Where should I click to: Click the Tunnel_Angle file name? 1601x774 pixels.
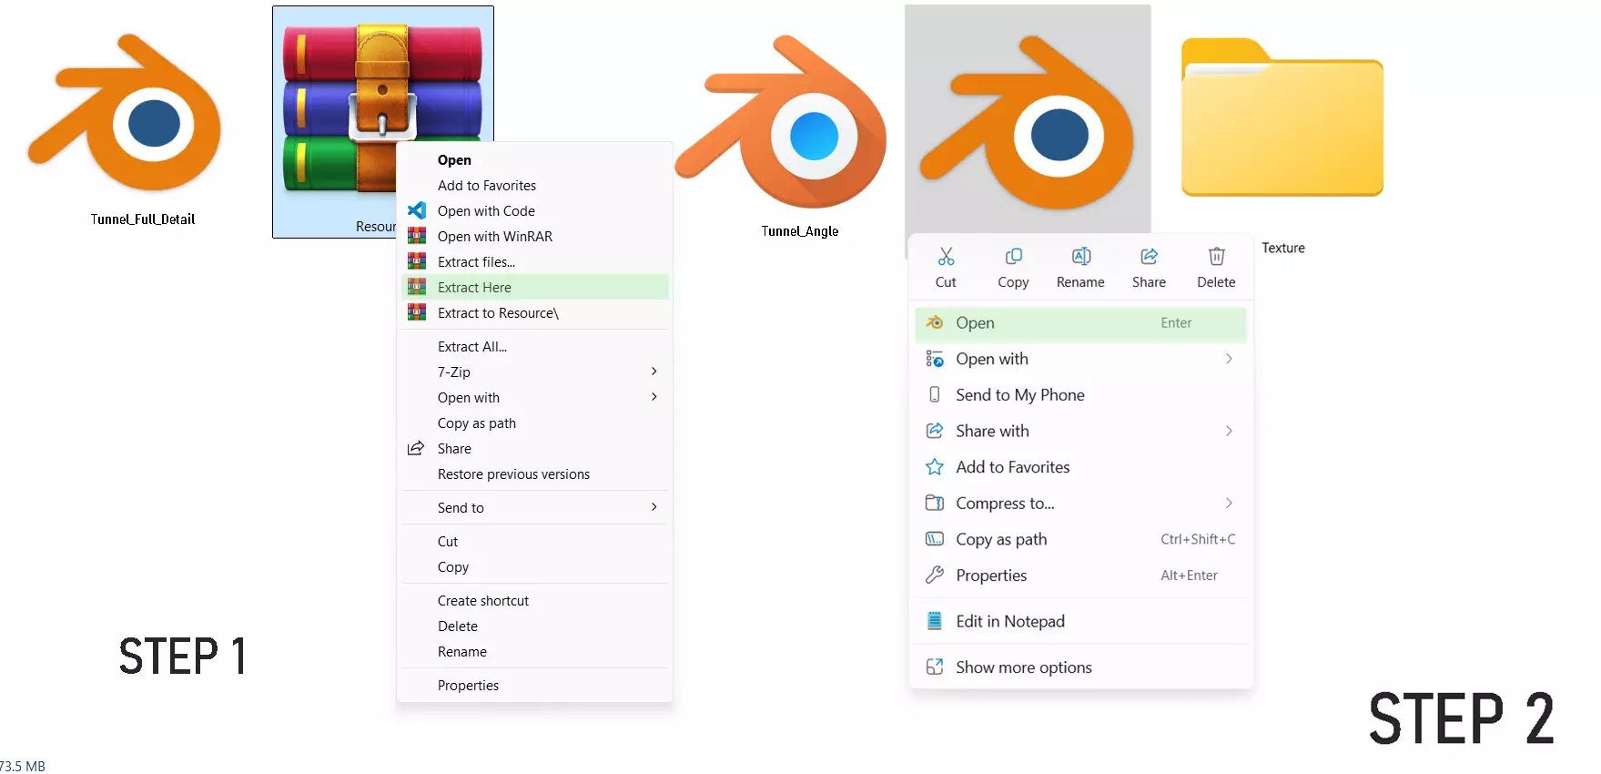[800, 231]
